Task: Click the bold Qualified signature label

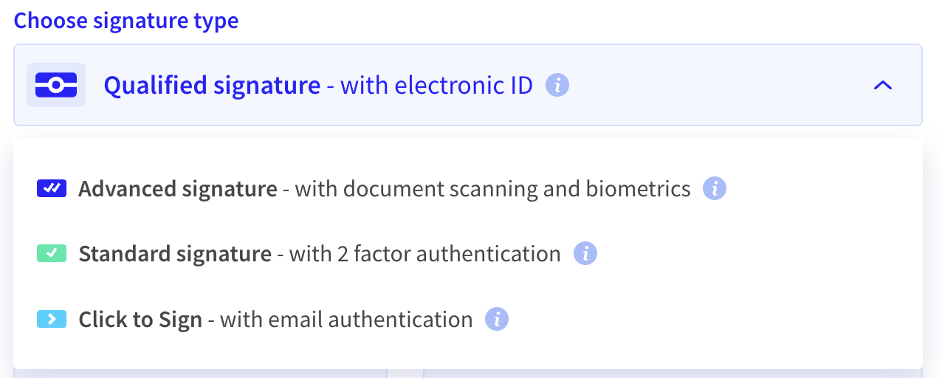Action: [213, 86]
